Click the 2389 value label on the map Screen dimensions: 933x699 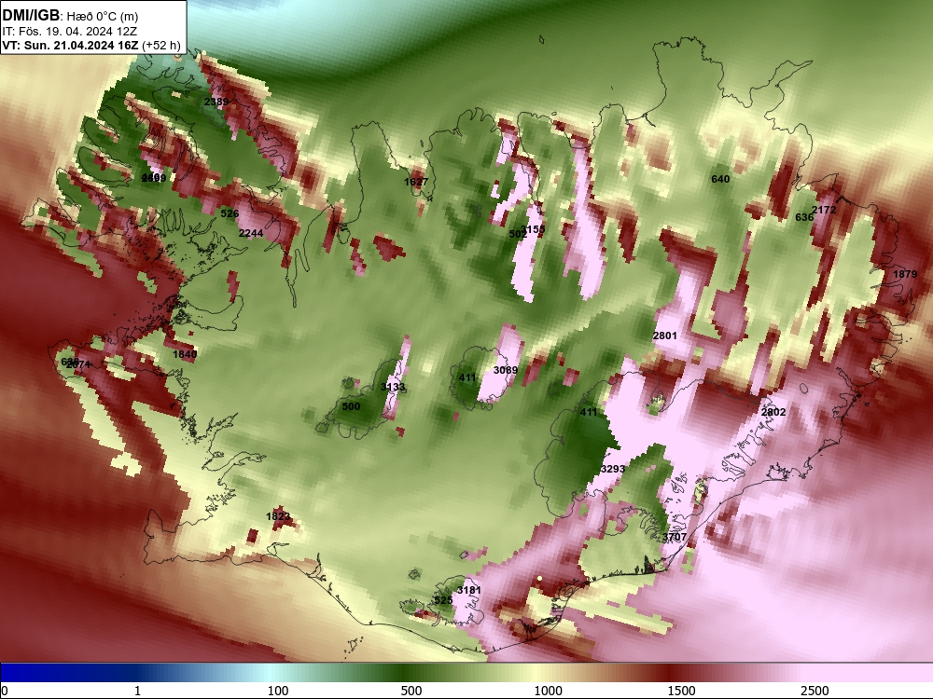click(216, 102)
